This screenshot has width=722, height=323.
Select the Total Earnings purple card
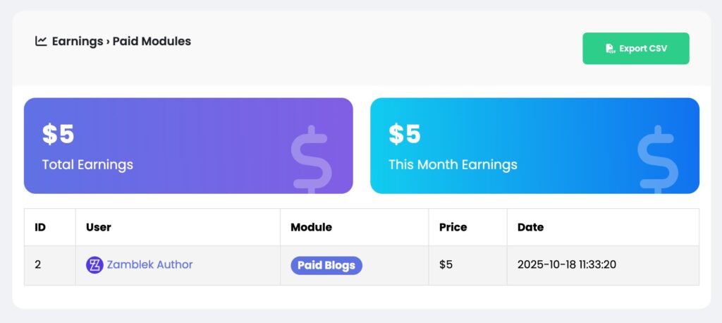point(188,145)
